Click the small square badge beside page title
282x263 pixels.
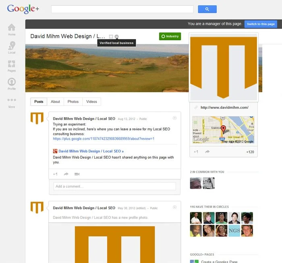click(x=111, y=37)
